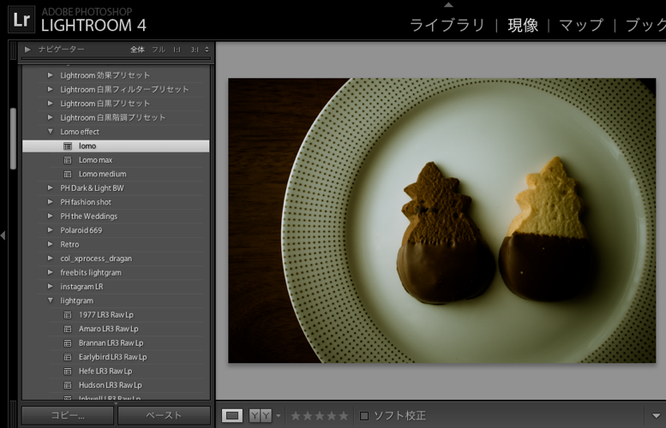The width and height of the screenshot is (666, 428).
Task: Select the lomo preset
Action: click(116, 146)
